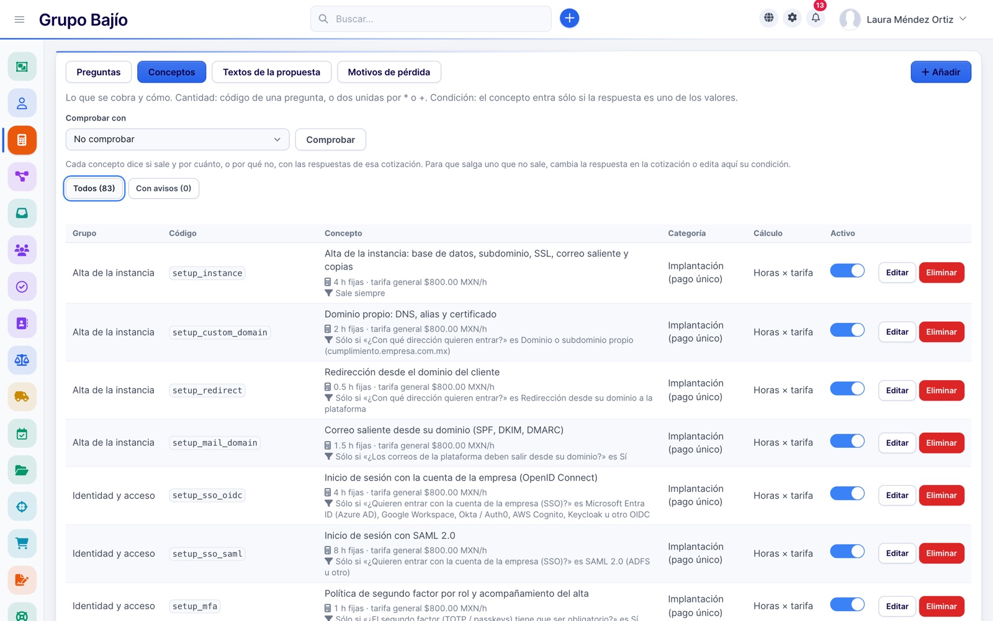The width and height of the screenshot is (993, 621).
Task: Open the balance scale sidebar icon
Action: pyautogui.click(x=22, y=360)
